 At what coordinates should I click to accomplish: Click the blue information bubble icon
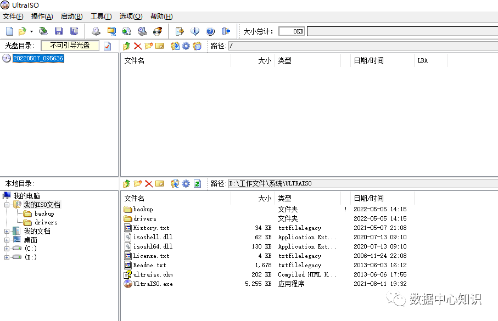(x=195, y=31)
